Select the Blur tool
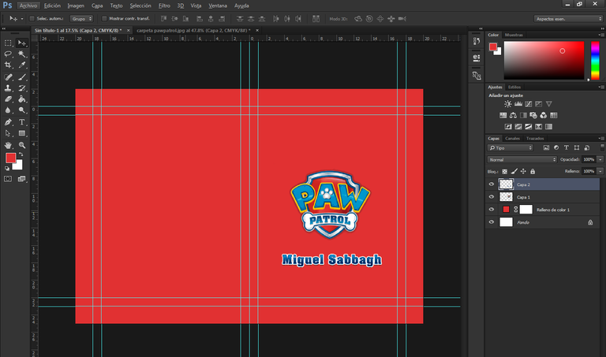Viewport: 606px width, 357px height. tap(8, 110)
